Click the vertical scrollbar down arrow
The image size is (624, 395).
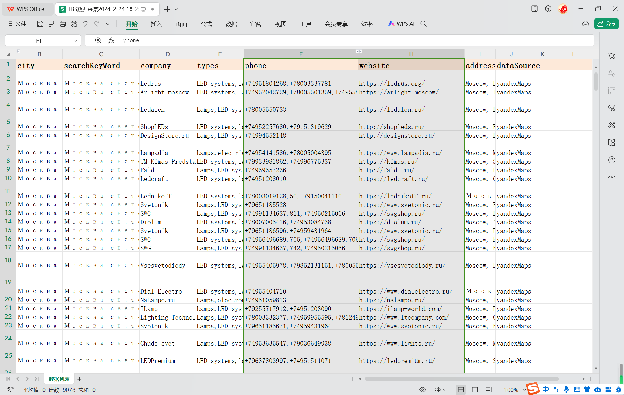click(x=596, y=368)
